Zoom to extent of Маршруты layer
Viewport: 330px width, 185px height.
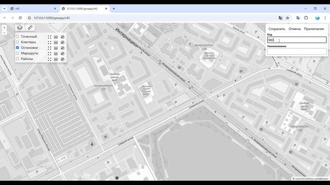tap(49, 53)
